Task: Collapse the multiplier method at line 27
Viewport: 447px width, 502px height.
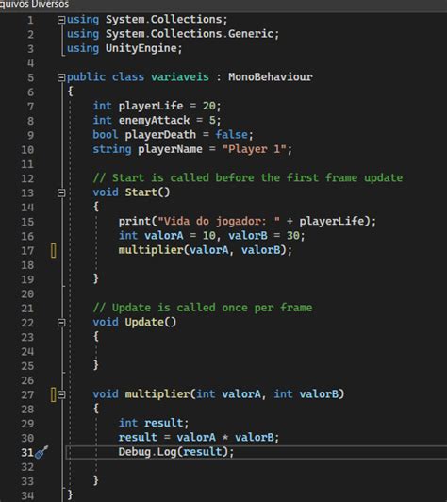Action: [x=61, y=394]
